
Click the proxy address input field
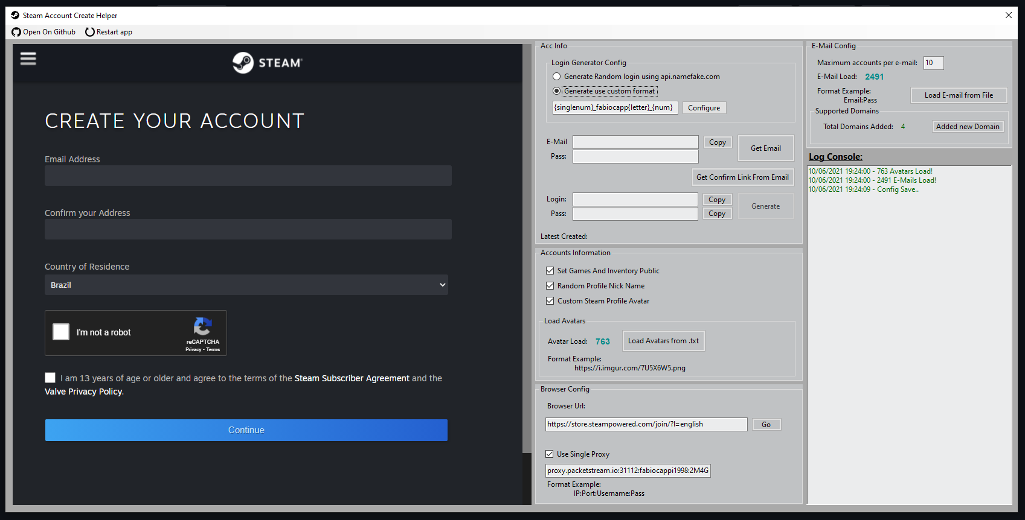(x=628, y=471)
